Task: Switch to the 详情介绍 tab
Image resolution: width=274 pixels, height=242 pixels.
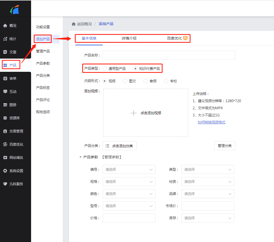Action: (x=129, y=38)
